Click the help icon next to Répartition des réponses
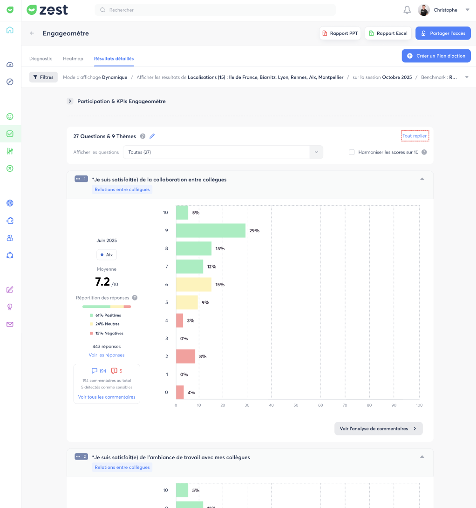Image resolution: width=476 pixels, height=508 pixels. pos(135,298)
